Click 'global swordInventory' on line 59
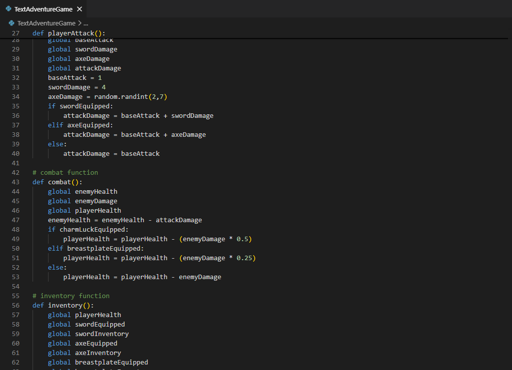 click(x=88, y=334)
